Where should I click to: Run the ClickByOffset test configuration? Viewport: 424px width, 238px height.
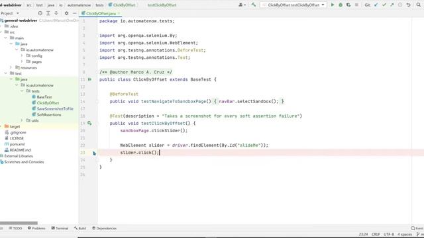(333, 5)
